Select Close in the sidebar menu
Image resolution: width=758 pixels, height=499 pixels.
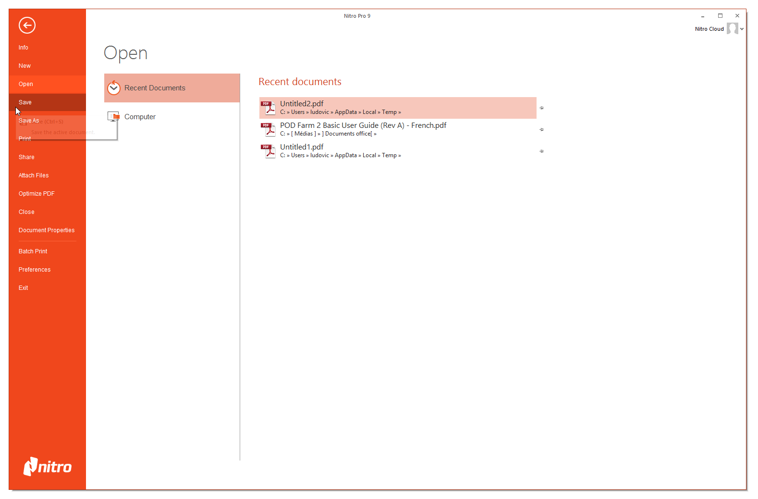click(x=47, y=212)
